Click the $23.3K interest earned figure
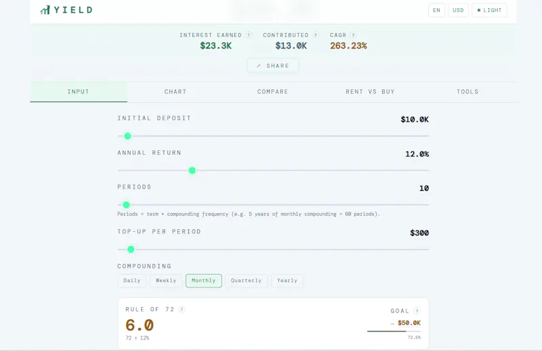Screen dimensions: 542x351 click(215, 45)
